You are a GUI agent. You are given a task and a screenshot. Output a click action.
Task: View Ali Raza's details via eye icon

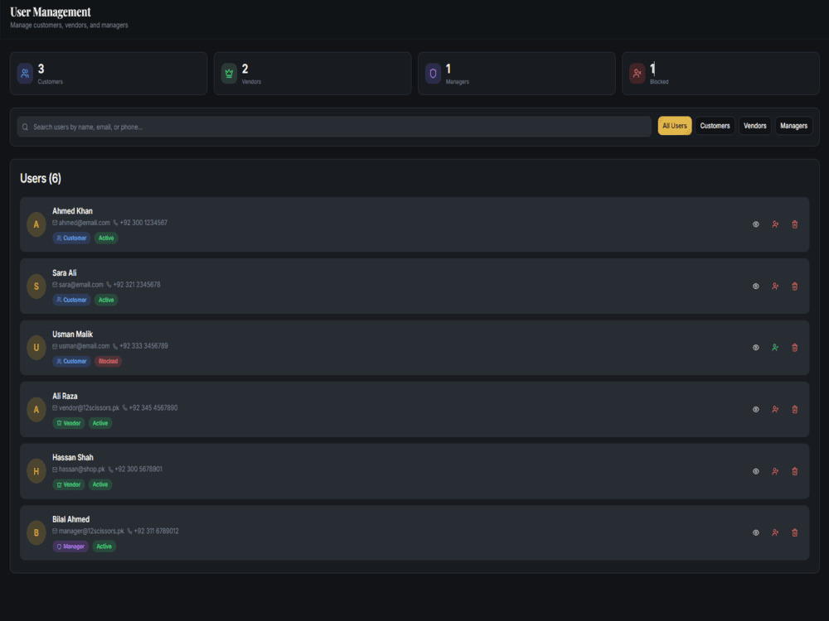(x=755, y=409)
